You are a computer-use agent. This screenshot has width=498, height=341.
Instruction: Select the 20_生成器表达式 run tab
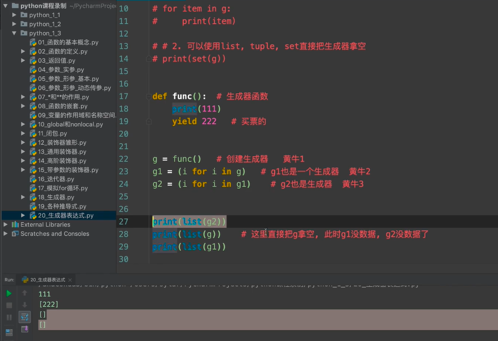pos(48,280)
